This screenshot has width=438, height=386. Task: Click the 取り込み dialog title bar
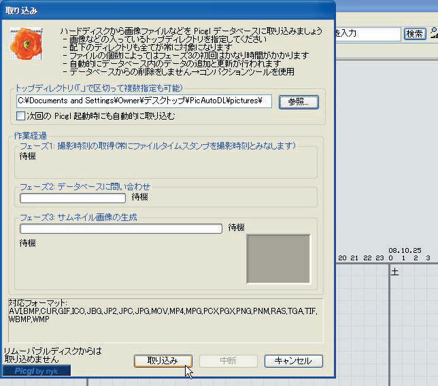[x=167, y=11]
